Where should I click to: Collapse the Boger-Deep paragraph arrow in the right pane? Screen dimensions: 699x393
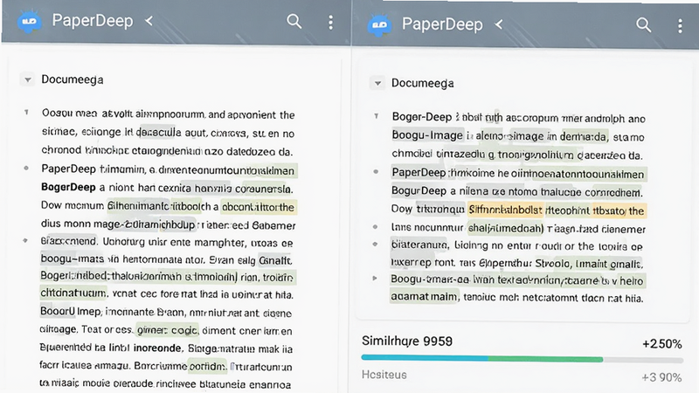(377, 116)
